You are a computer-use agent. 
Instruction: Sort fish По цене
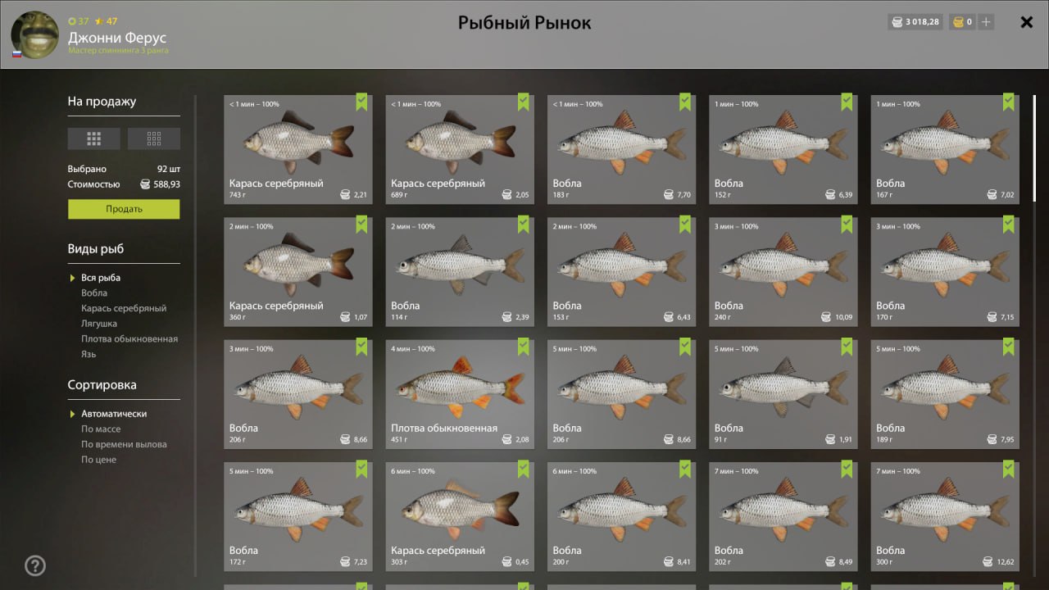click(98, 460)
